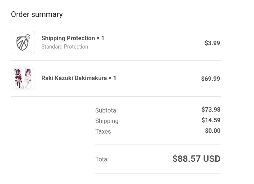Select the $73.98 subtotal amount
The width and height of the screenshot is (254, 184).
[211, 109]
